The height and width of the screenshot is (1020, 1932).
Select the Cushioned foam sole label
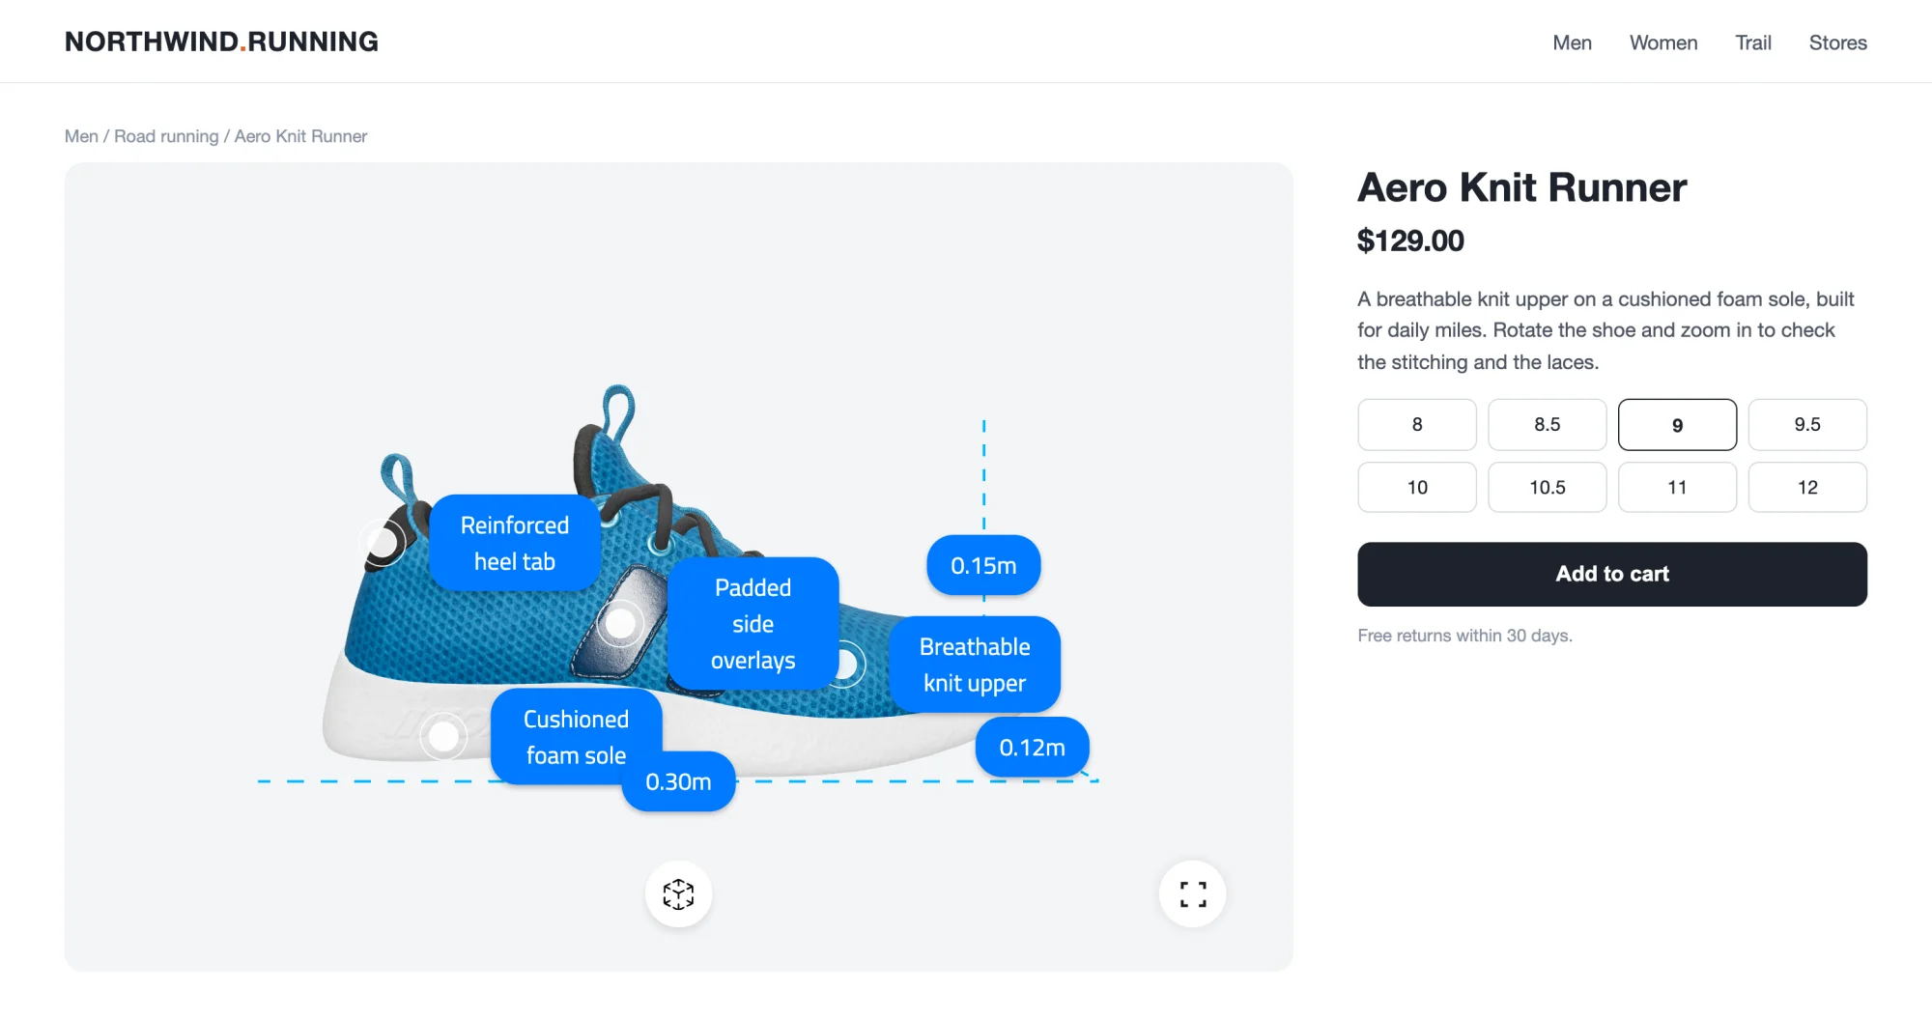(x=576, y=737)
